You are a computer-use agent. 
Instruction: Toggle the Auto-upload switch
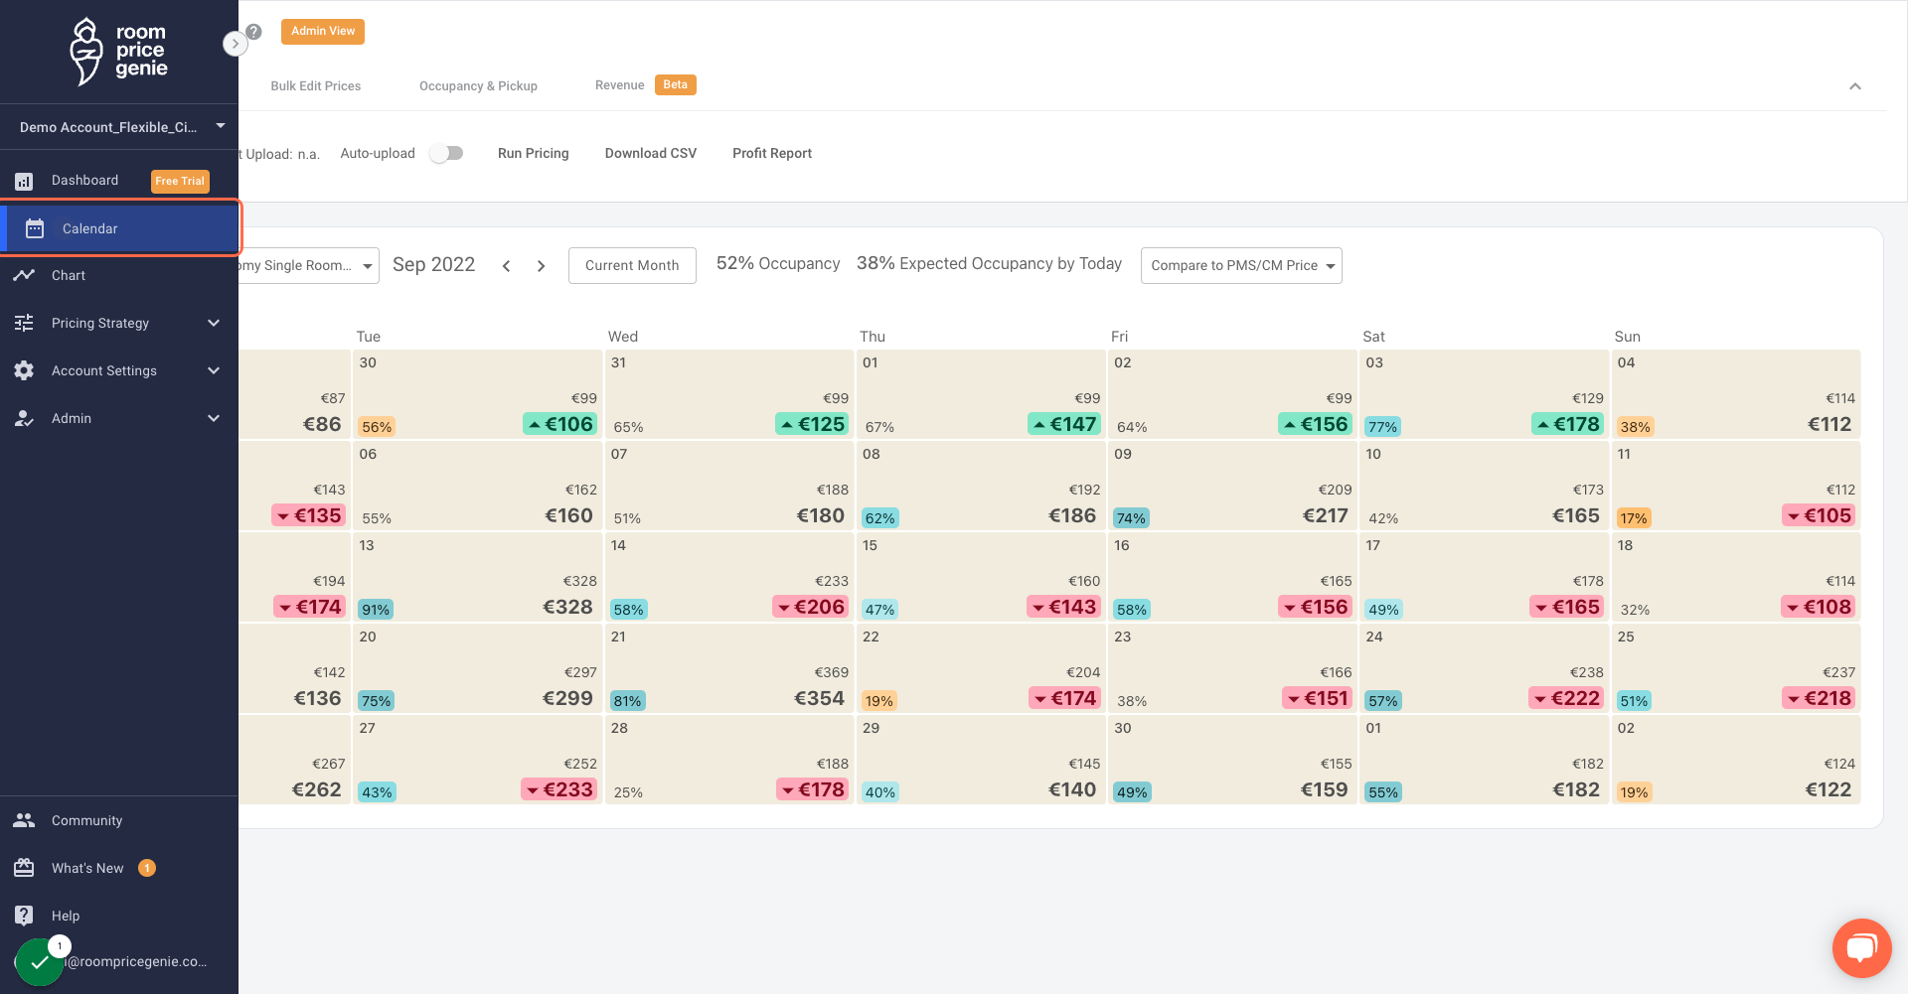click(x=447, y=153)
